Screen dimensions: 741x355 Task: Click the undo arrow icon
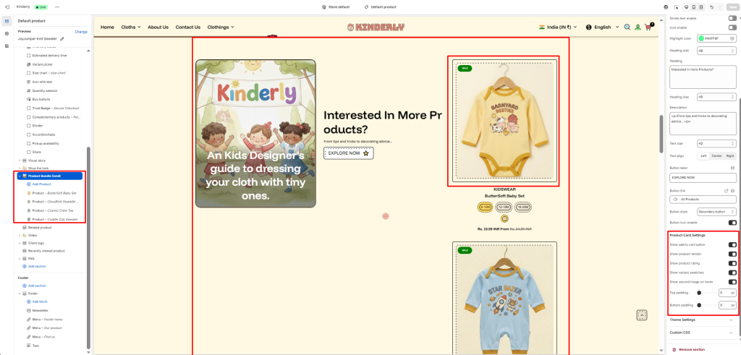712,7
